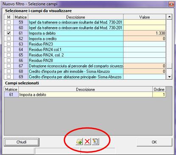Image resolution: width=176 pixels, height=155 pixels.
Task: Close the Nuovo filtro dialog window
Action: pyautogui.click(x=171, y=4)
